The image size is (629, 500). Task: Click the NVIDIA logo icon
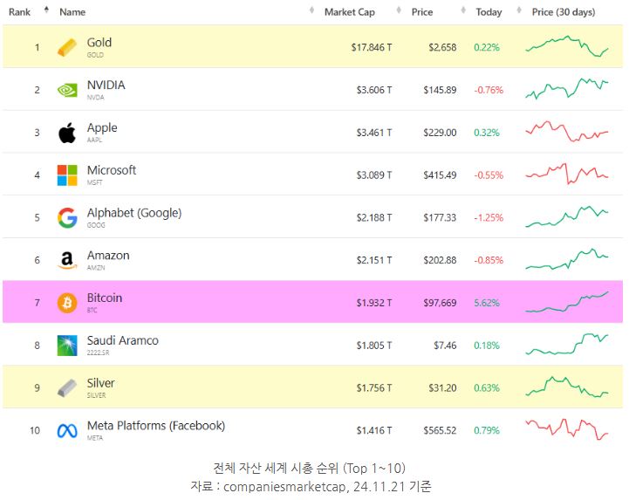[x=67, y=90]
